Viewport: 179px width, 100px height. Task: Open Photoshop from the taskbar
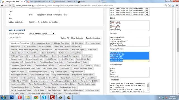coord(12,97)
